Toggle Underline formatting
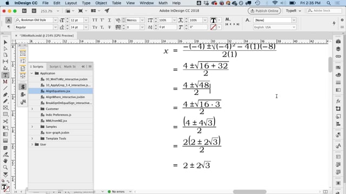 click(109, 20)
